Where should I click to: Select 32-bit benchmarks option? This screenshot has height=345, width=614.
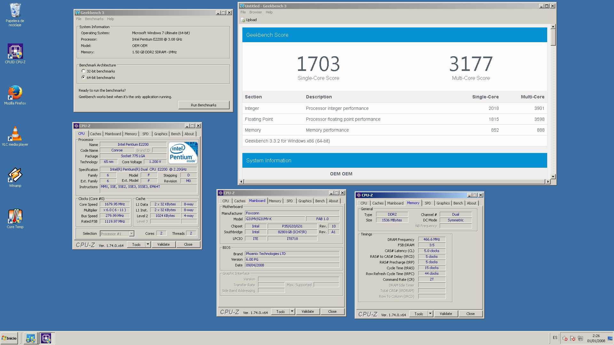pos(83,71)
